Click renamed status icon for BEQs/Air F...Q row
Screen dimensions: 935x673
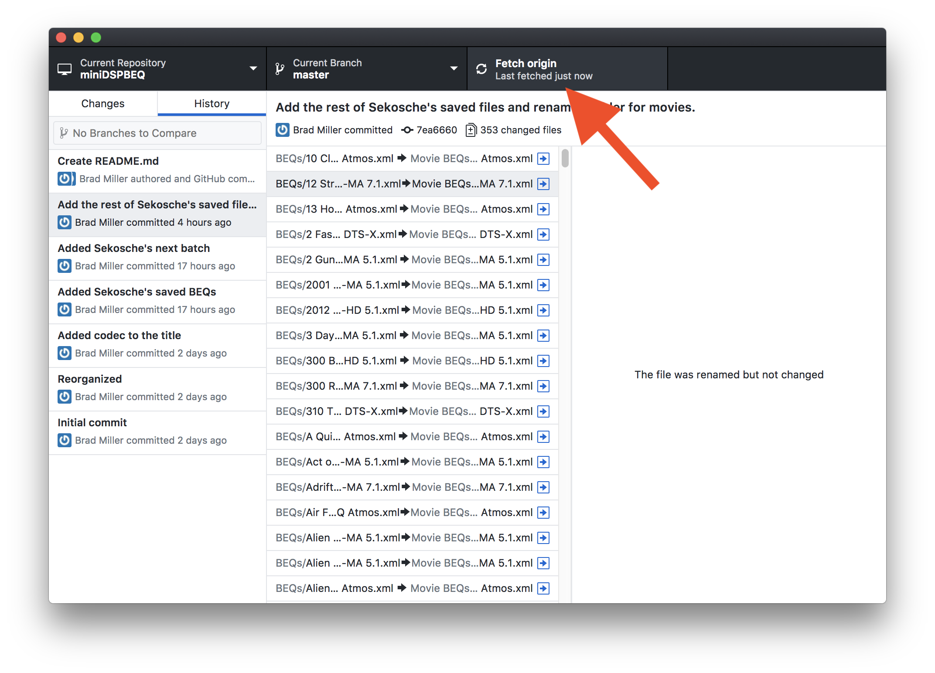543,513
